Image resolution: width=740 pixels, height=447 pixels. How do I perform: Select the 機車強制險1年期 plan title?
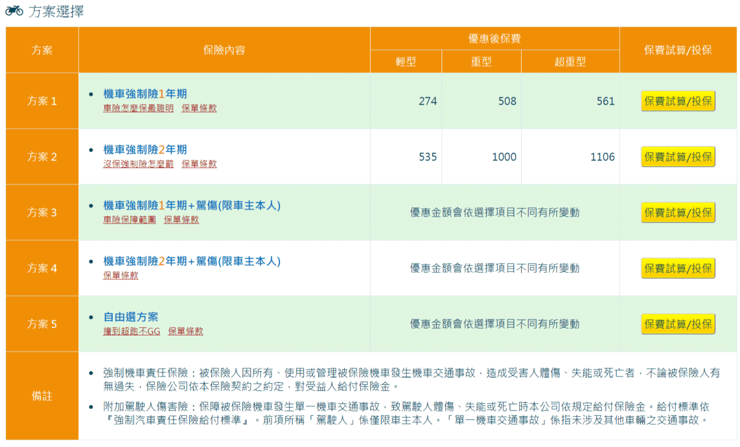coord(145,94)
